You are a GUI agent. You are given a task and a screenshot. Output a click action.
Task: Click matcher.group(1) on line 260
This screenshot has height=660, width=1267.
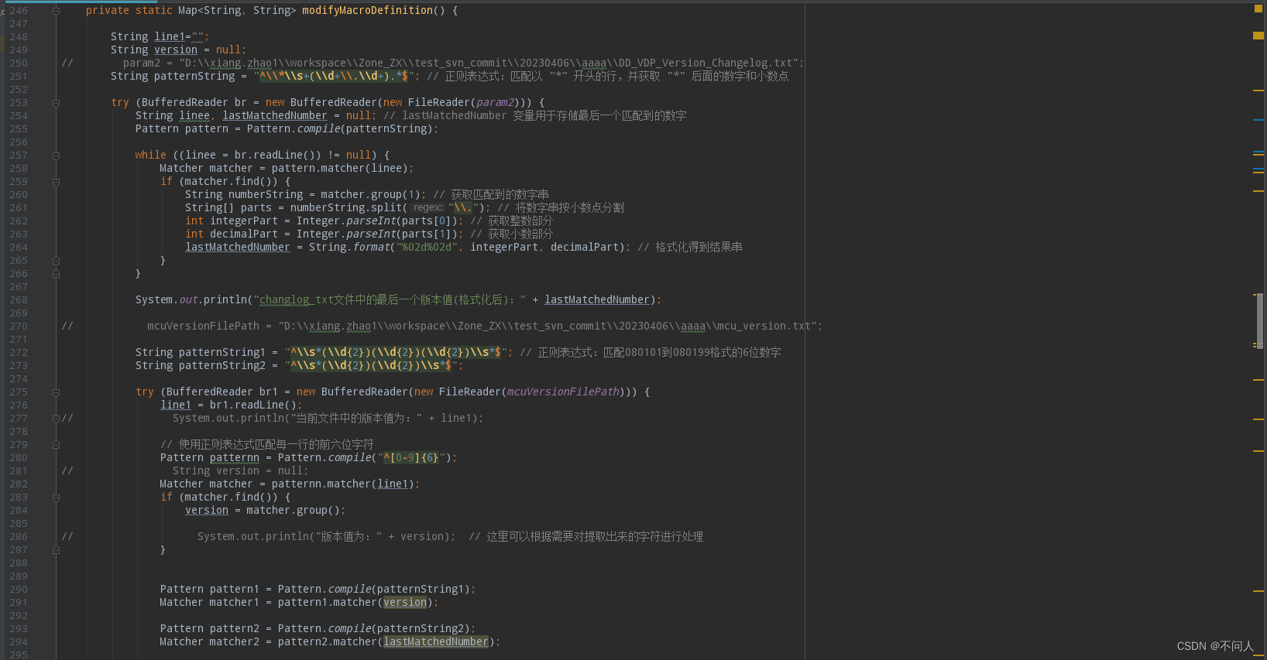[370, 195]
